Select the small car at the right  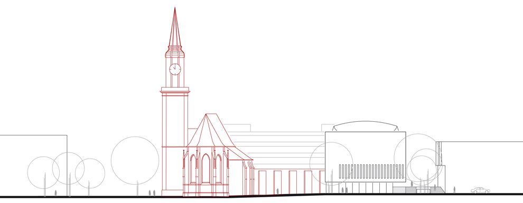(x=480, y=190)
